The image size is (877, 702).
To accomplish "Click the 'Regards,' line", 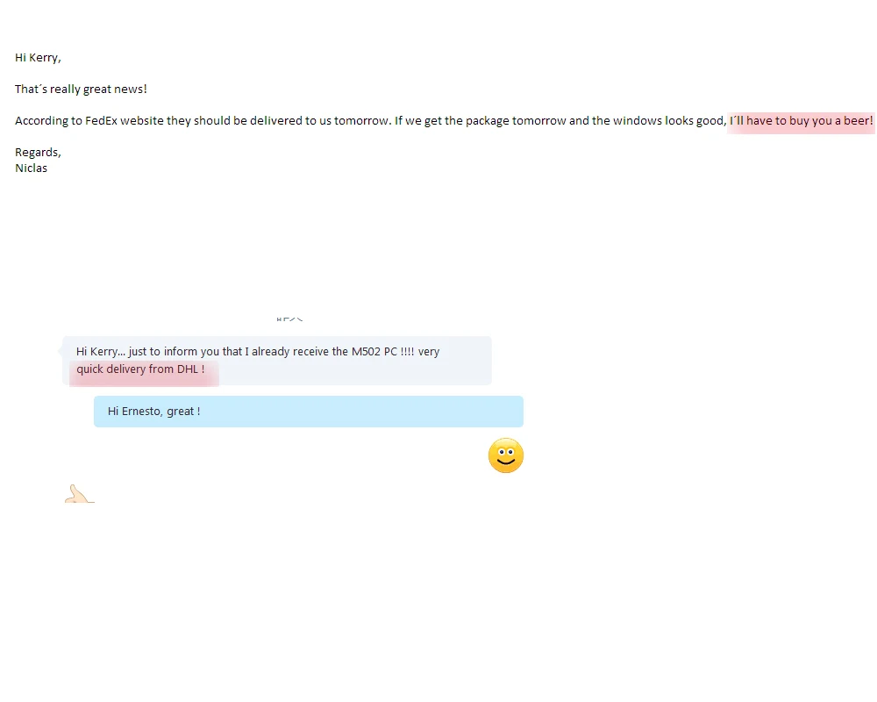I will tap(38, 153).
